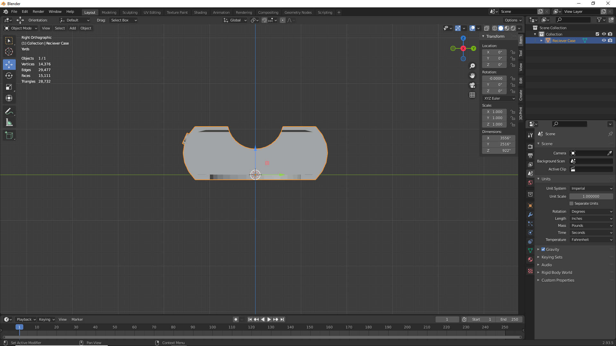Switch perspective/orthographic grid icon
Image resolution: width=616 pixels, height=346 pixels.
[472, 95]
